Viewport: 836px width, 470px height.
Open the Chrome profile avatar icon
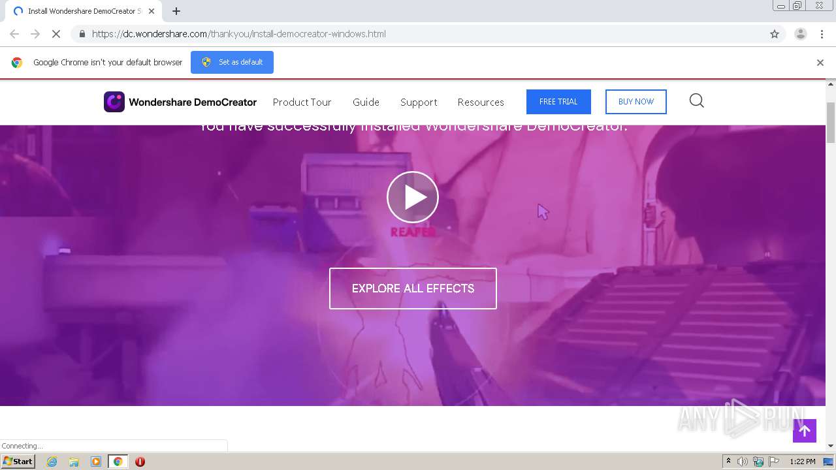800,34
